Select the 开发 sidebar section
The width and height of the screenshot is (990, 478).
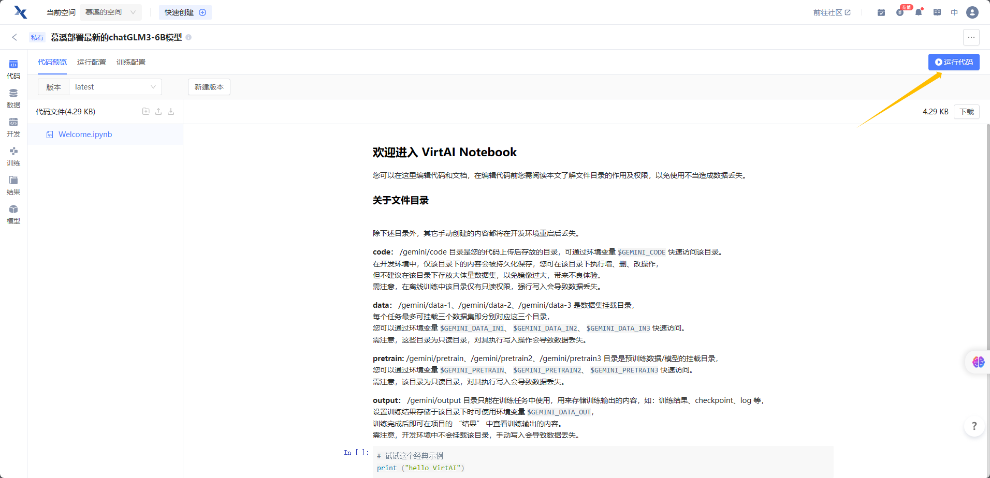(x=13, y=128)
